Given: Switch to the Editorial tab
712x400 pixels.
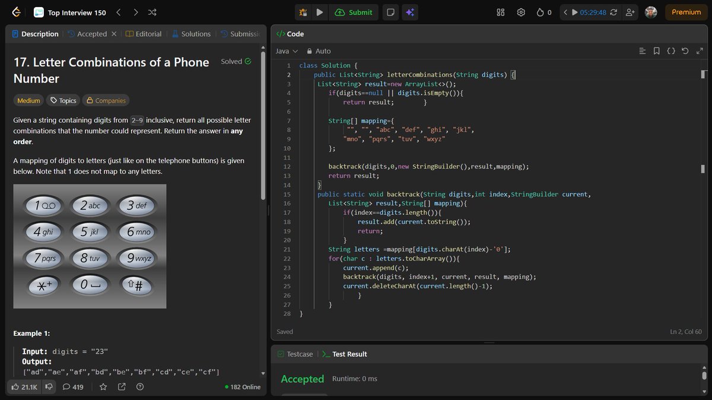Looking at the screenshot, I should coord(144,34).
